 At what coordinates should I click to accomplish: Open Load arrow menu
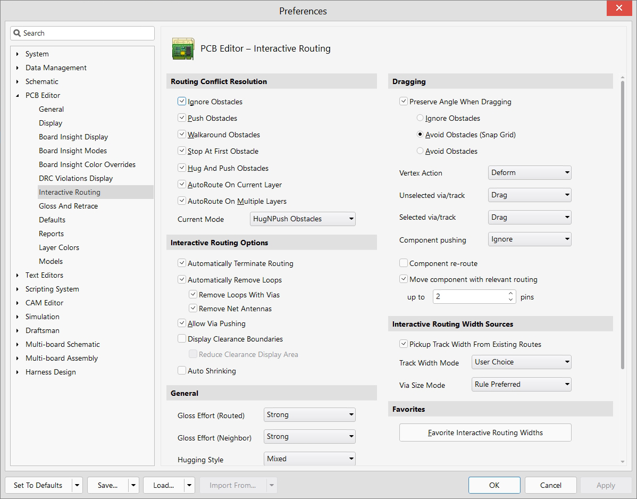189,485
